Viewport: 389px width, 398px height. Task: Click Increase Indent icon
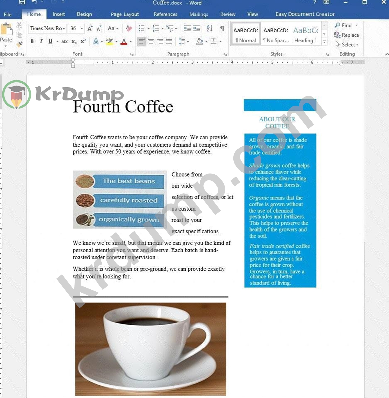(196, 28)
